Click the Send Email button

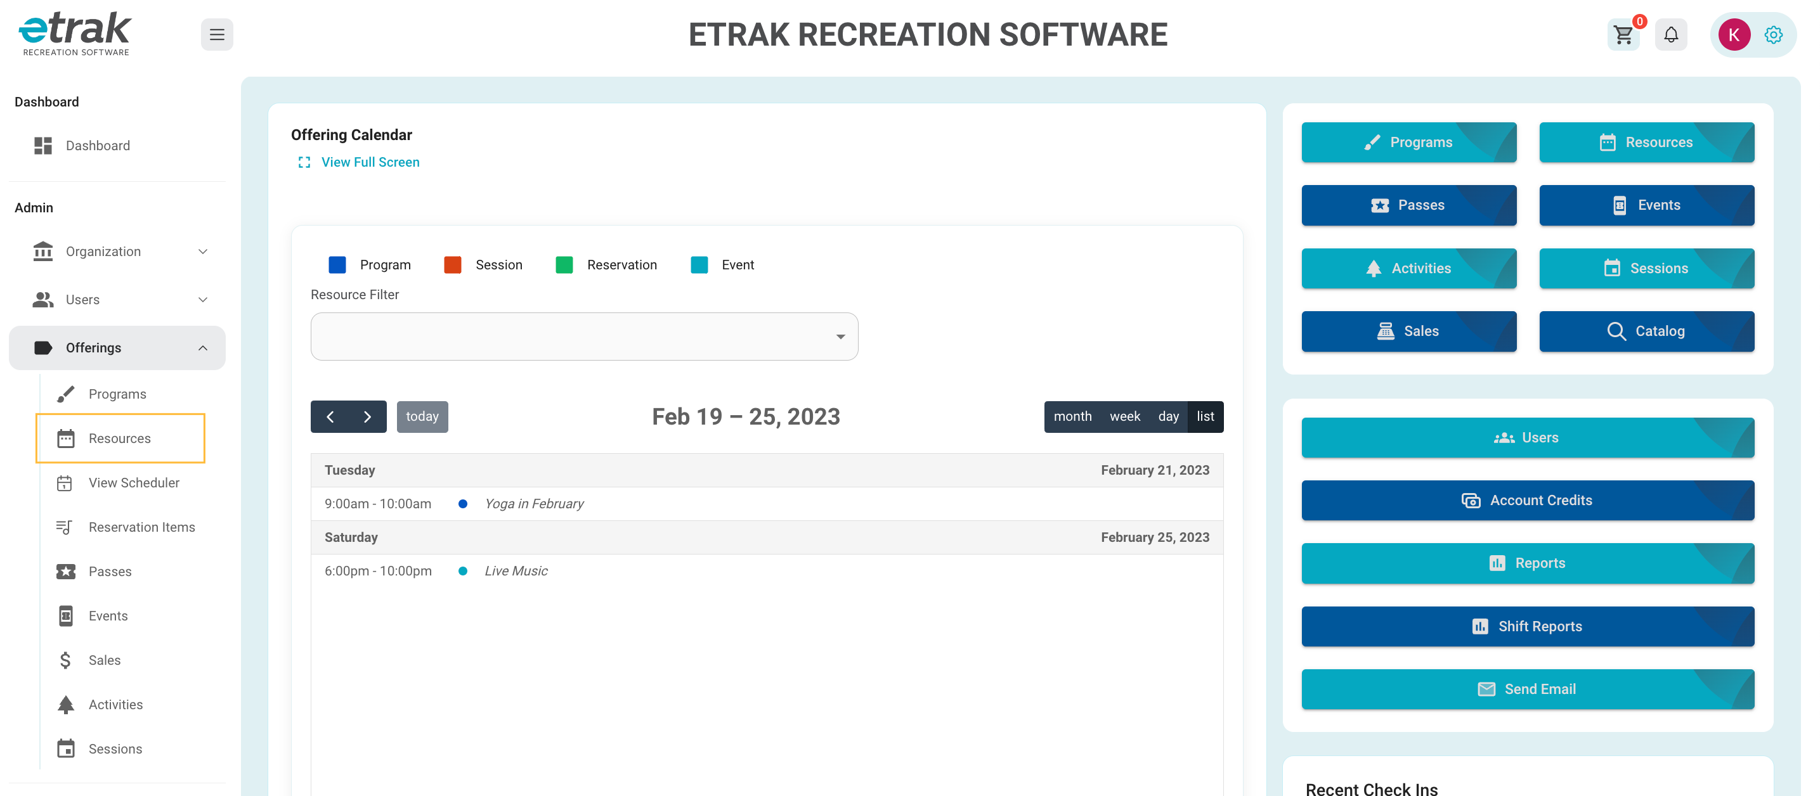click(1528, 690)
